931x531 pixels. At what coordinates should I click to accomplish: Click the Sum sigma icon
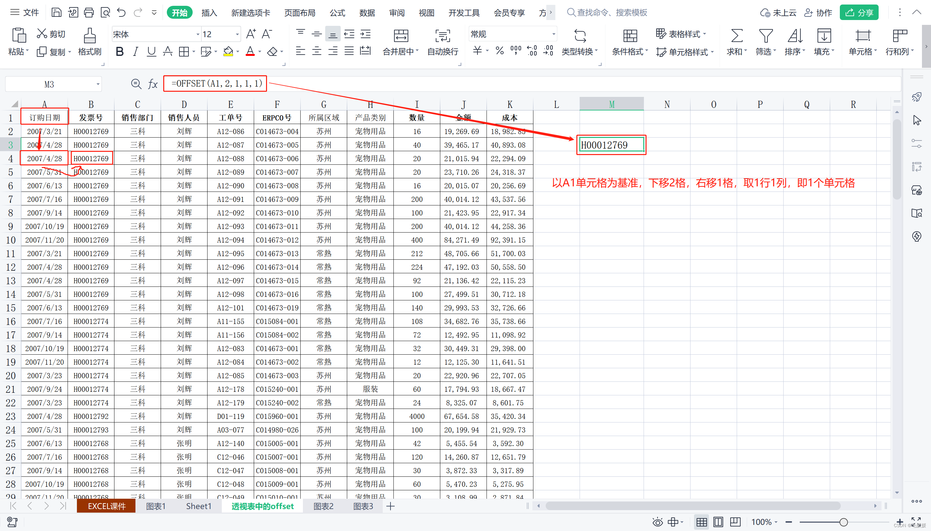pyautogui.click(x=736, y=36)
